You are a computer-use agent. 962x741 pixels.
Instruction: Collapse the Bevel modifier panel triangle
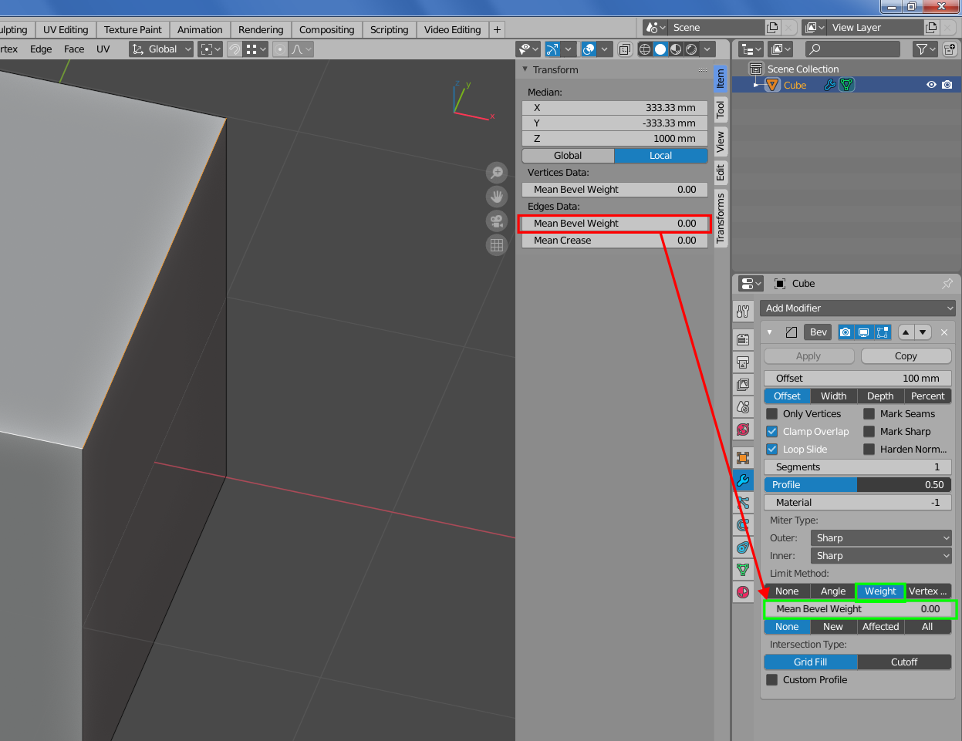pos(770,332)
